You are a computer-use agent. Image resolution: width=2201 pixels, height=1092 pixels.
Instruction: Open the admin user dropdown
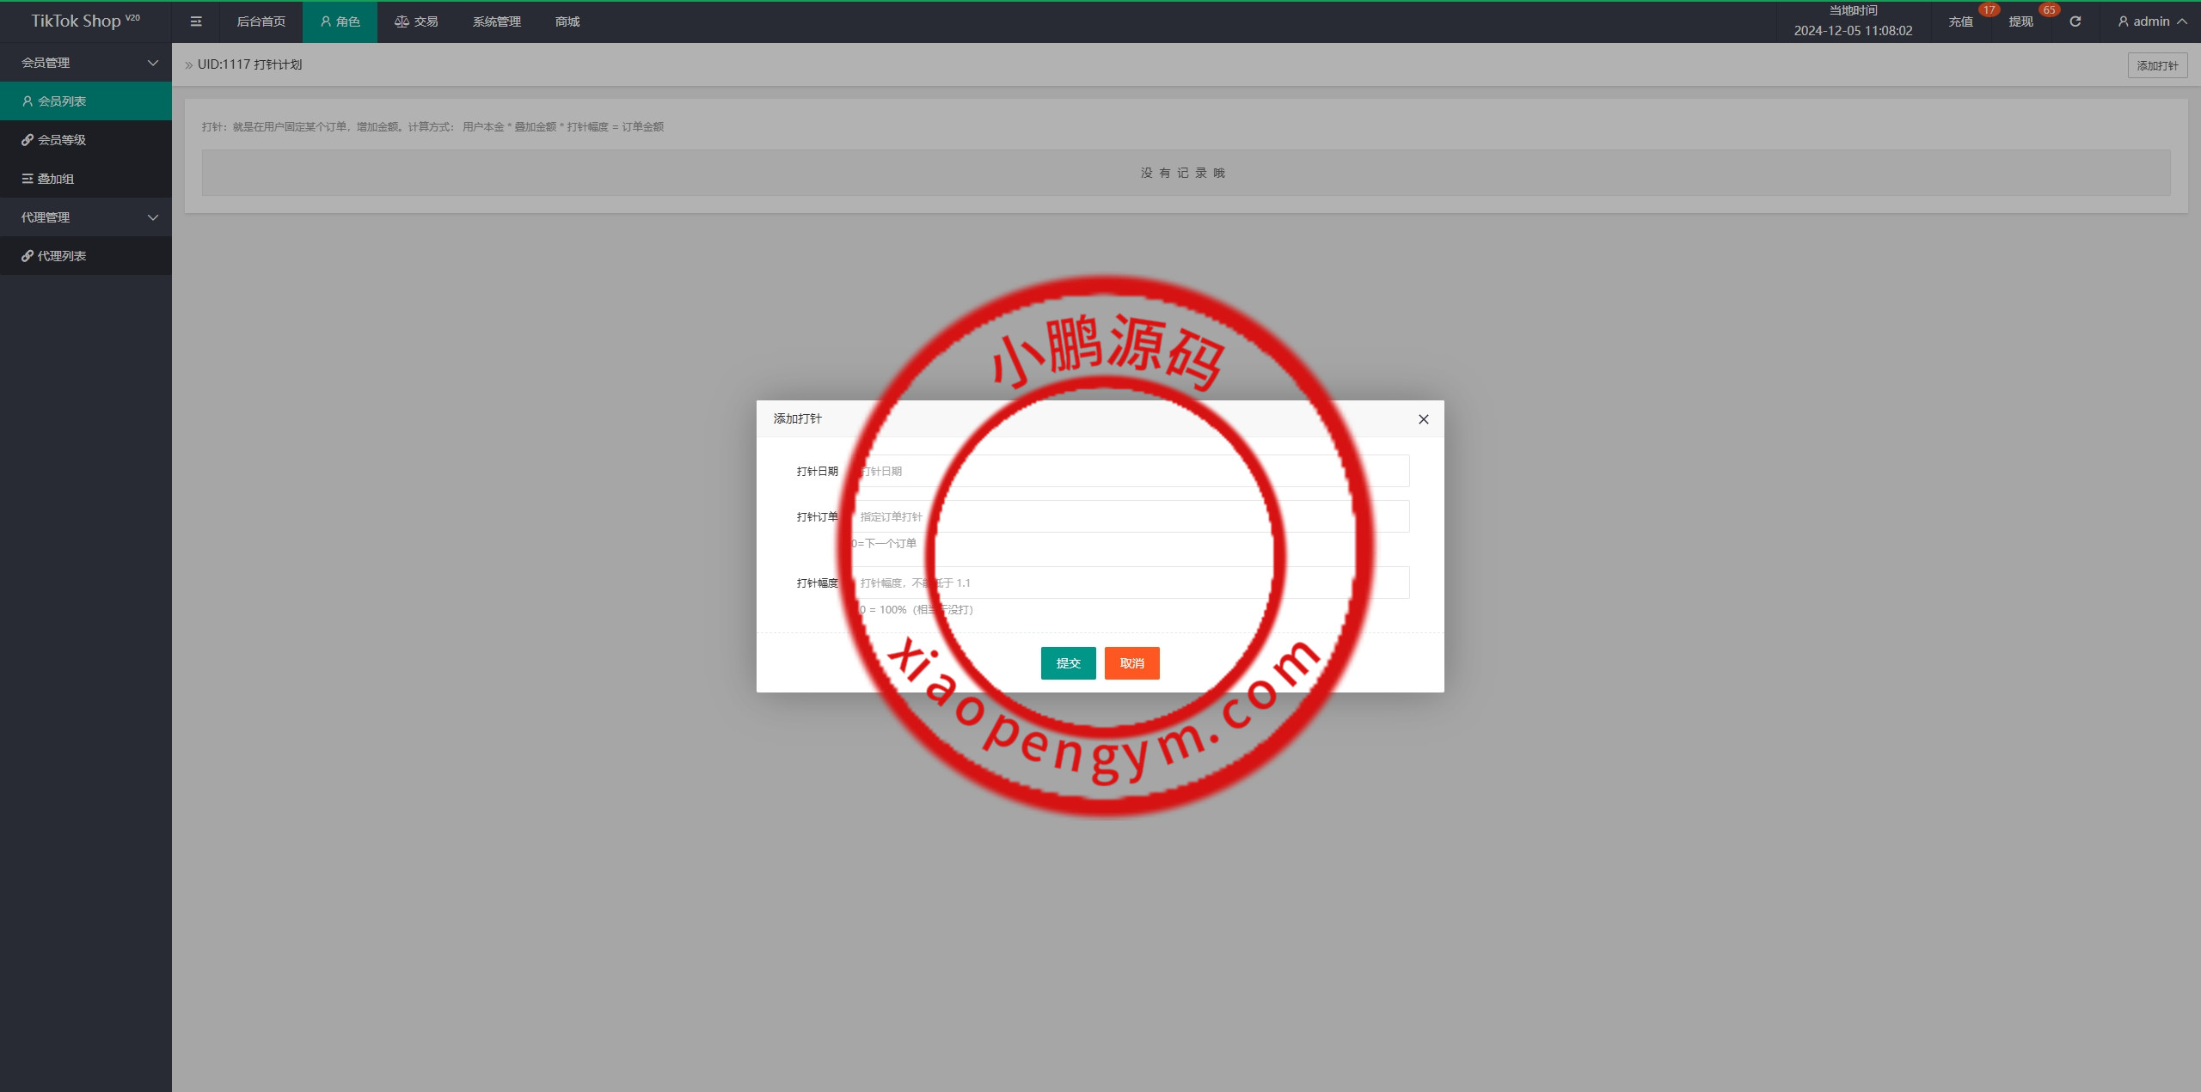pyautogui.click(x=2152, y=21)
